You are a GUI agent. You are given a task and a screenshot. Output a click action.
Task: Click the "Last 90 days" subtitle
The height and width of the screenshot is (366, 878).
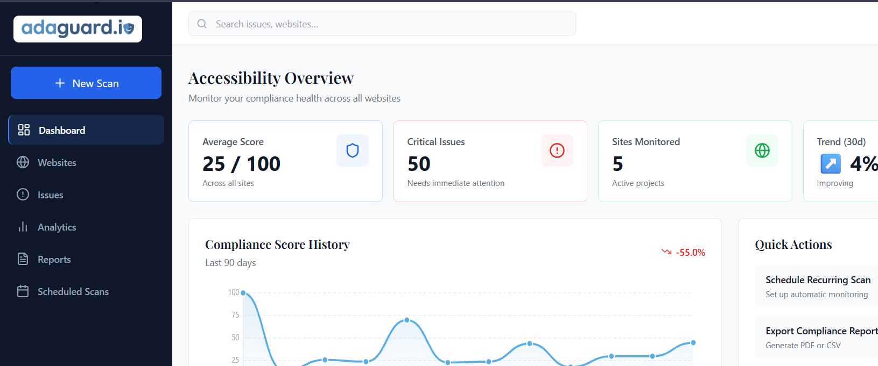click(230, 263)
